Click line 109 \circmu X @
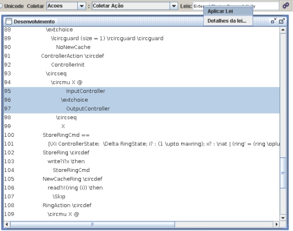Screen dimensions: 293x231 point(63,214)
